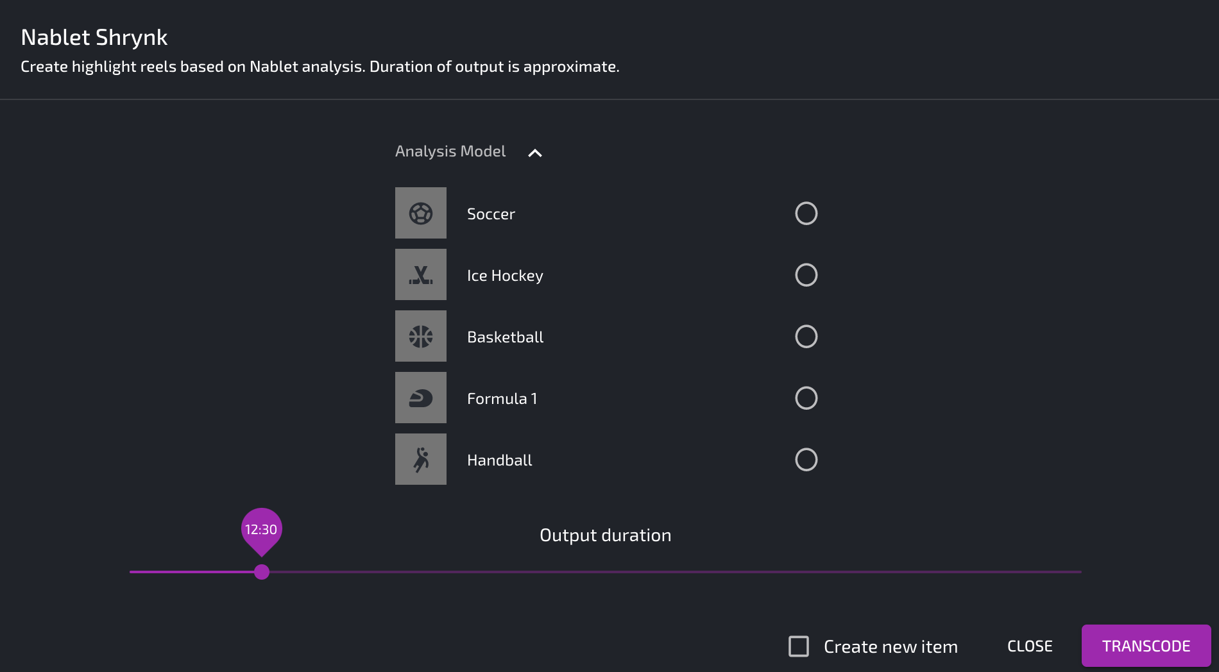Select the Ice Hockey radio button
This screenshot has height=672, width=1219.
806,275
